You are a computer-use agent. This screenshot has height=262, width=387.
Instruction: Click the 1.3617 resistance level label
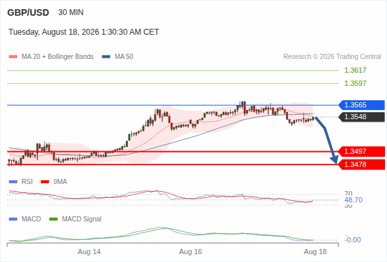[355, 70]
